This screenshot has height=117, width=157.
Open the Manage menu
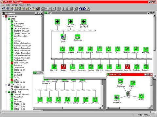(x=15, y=5)
